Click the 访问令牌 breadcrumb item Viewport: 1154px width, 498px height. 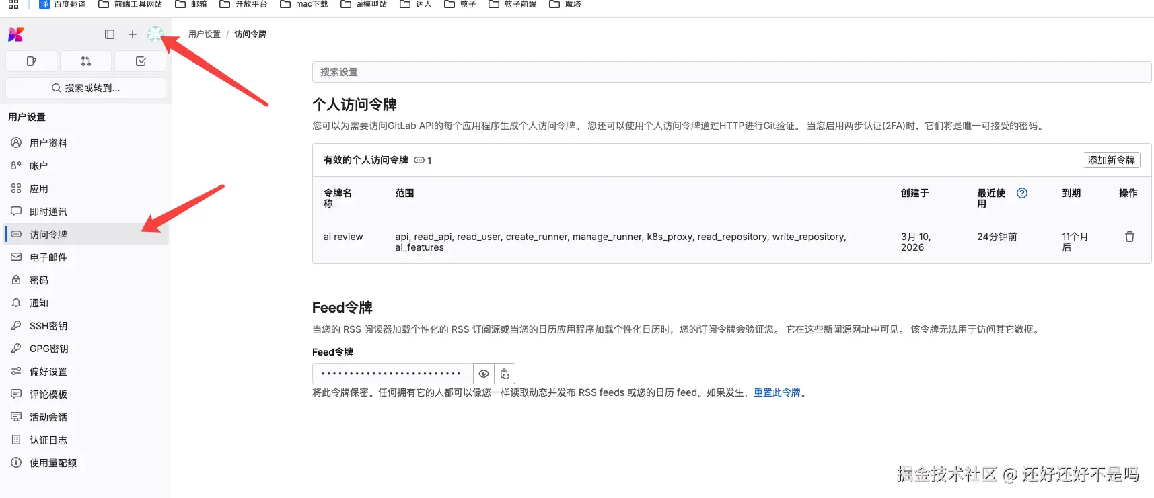point(250,34)
